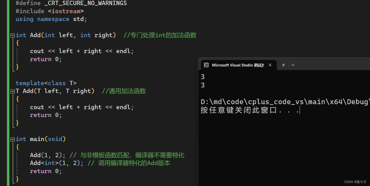Click the 'using namespace std;' line
This screenshot has width=370, height=186.
click(51, 19)
